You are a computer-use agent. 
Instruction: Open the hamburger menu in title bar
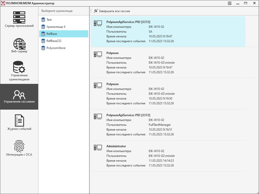[x=230, y=3]
